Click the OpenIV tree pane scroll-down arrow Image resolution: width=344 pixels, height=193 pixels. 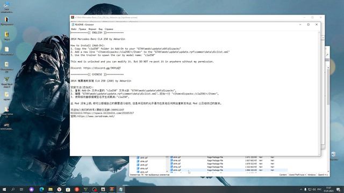click(x=167, y=172)
